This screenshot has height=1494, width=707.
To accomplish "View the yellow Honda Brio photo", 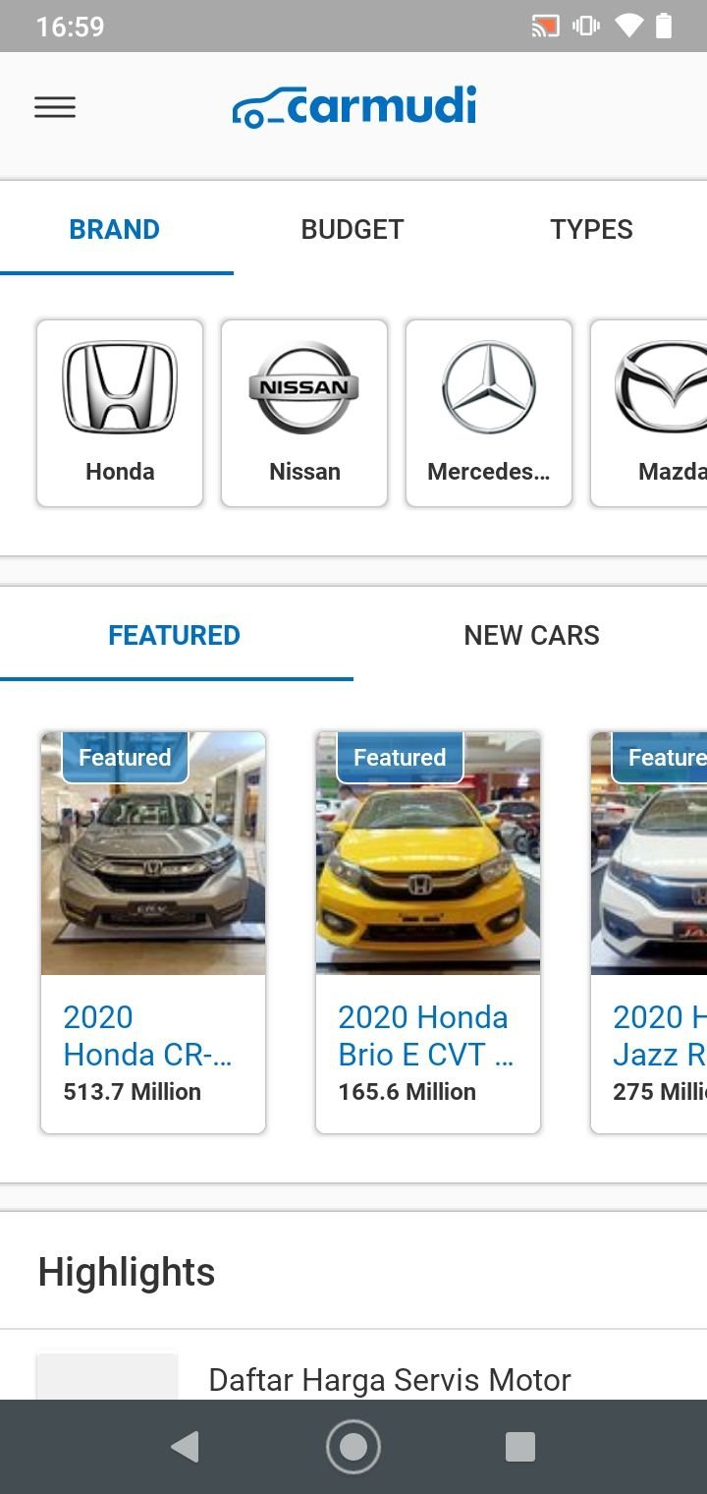I will (428, 853).
